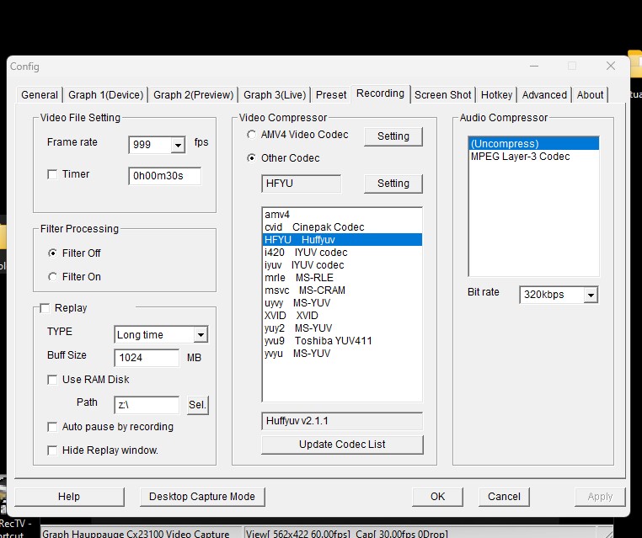Click the HFYU codec name field
The width and height of the screenshot is (642, 538).
click(301, 184)
